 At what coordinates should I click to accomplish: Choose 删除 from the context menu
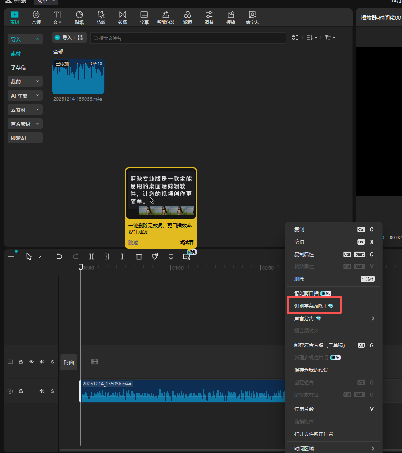point(334,279)
